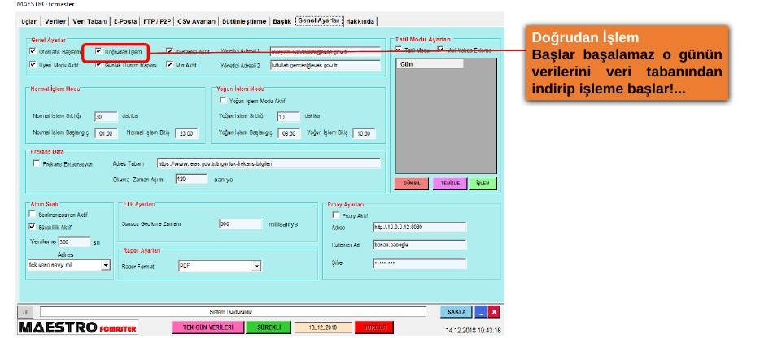Click TEK GÜN VERİLERİ button
Screen dimensions: 760x338
(x=207, y=327)
